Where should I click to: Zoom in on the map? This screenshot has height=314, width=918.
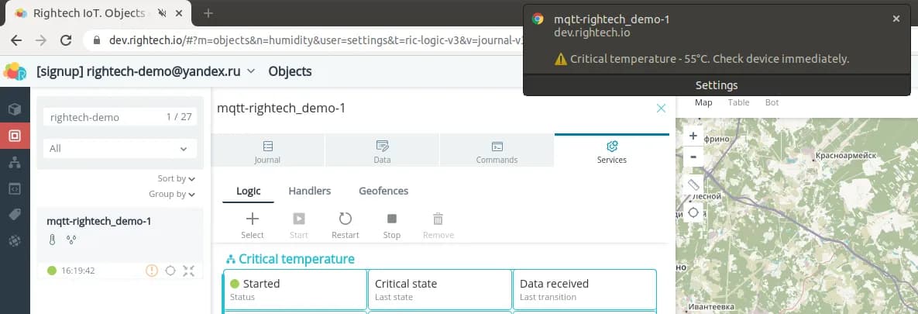point(693,136)
